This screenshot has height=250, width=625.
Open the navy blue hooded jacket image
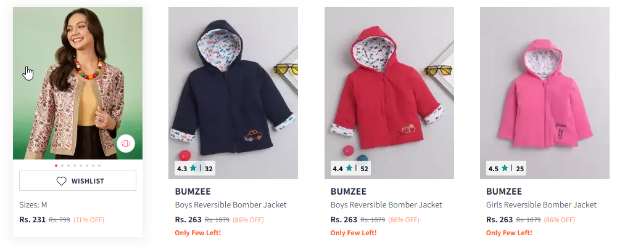pos(233,93)
